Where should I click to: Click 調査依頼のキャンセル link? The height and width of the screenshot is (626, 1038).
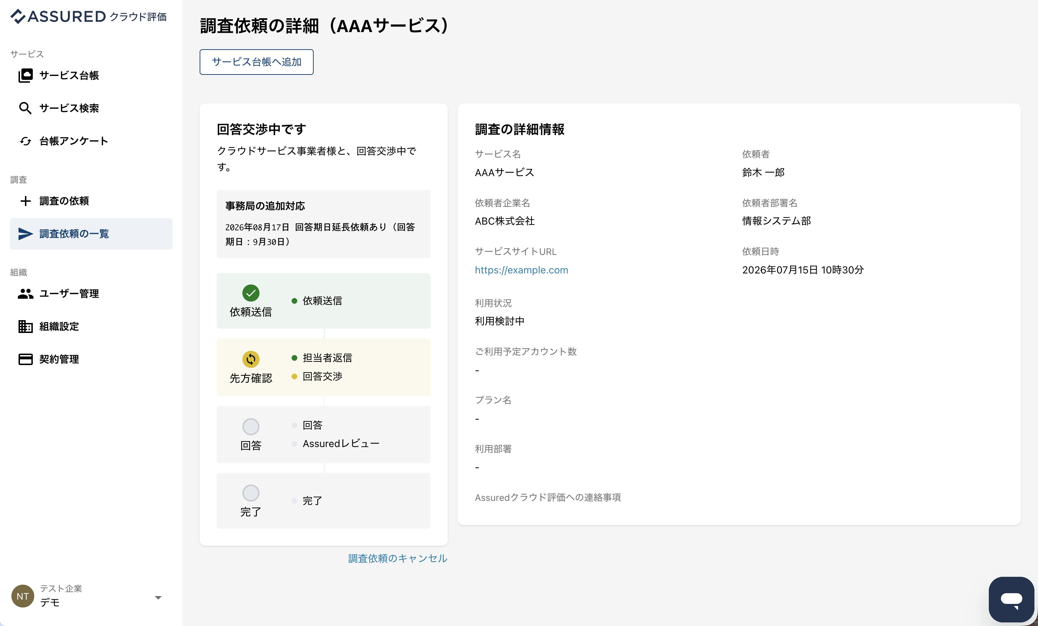[397, 558]
